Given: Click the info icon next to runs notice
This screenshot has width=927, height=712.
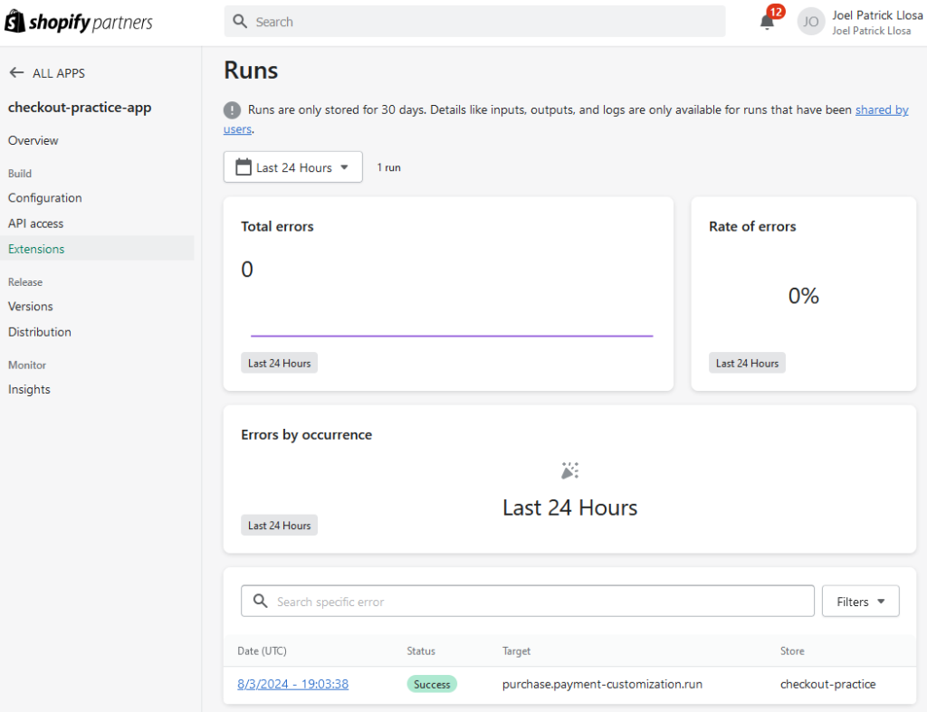Looking at the screenshot, I should 233,110.
